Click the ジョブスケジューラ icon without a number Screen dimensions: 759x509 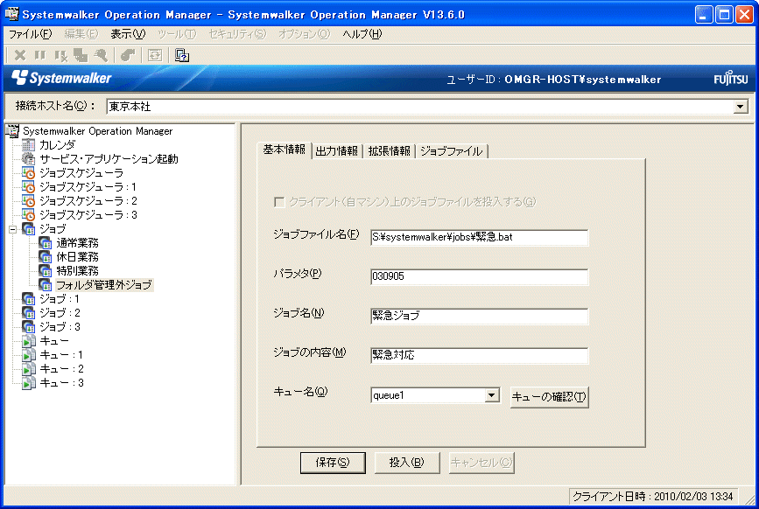pyautogui.click(x=29, y=172)
